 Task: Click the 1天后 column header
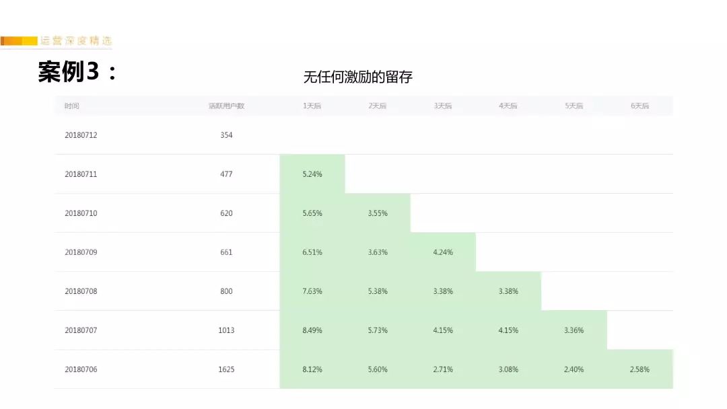(x=312, y=106)
